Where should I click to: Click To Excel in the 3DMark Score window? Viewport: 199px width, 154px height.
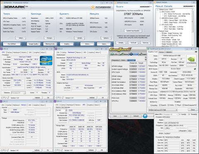[x=133, y=42]
